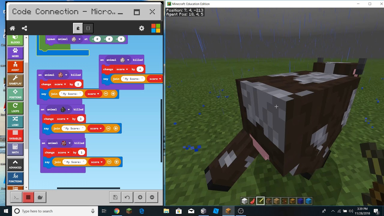
Task: Stop the running program
Action: [28, 197]
